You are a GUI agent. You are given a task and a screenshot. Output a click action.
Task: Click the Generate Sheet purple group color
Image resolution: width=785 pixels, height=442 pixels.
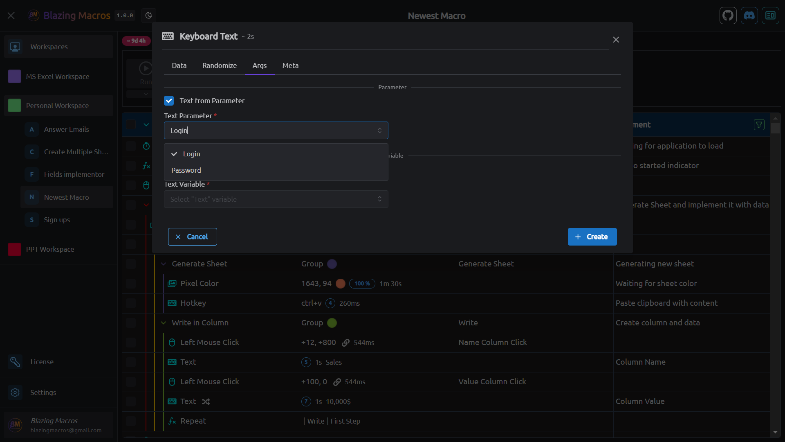tap(332, 264)
